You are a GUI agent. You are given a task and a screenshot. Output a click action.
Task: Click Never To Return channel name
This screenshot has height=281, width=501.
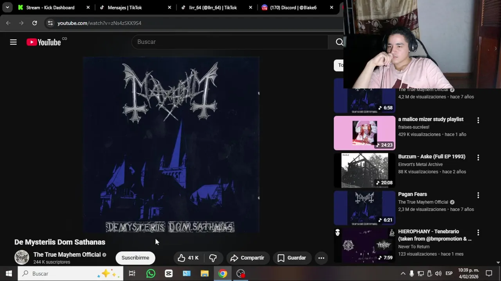pos(414,247)
